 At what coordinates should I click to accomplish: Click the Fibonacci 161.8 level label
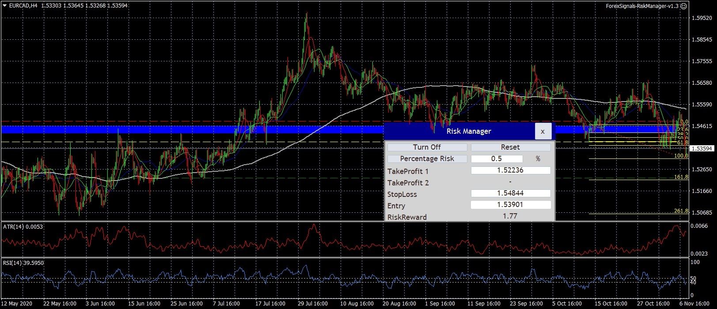coord(681,177)
